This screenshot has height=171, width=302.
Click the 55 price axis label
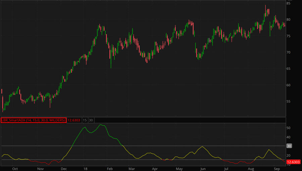click(x=289, y=101)
